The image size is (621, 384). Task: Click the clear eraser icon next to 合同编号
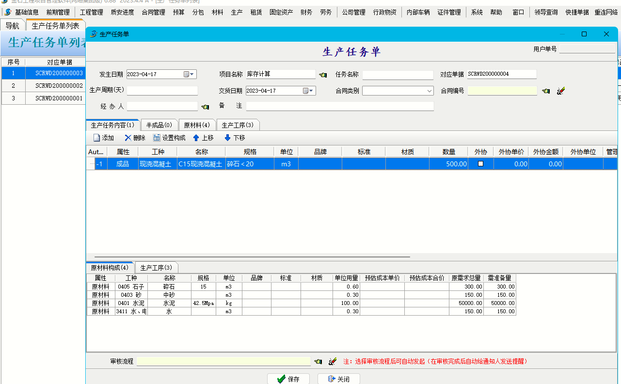561,91
